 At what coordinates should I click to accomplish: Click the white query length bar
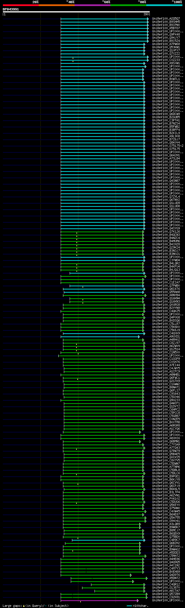click(x=76, y=12)
